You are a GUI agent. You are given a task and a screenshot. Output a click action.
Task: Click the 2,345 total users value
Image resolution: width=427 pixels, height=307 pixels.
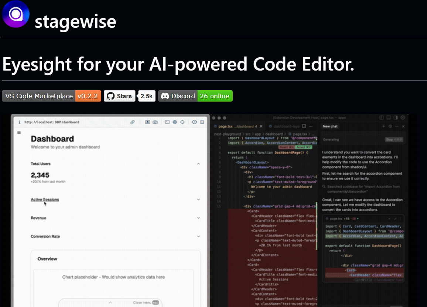coord(40,175)
